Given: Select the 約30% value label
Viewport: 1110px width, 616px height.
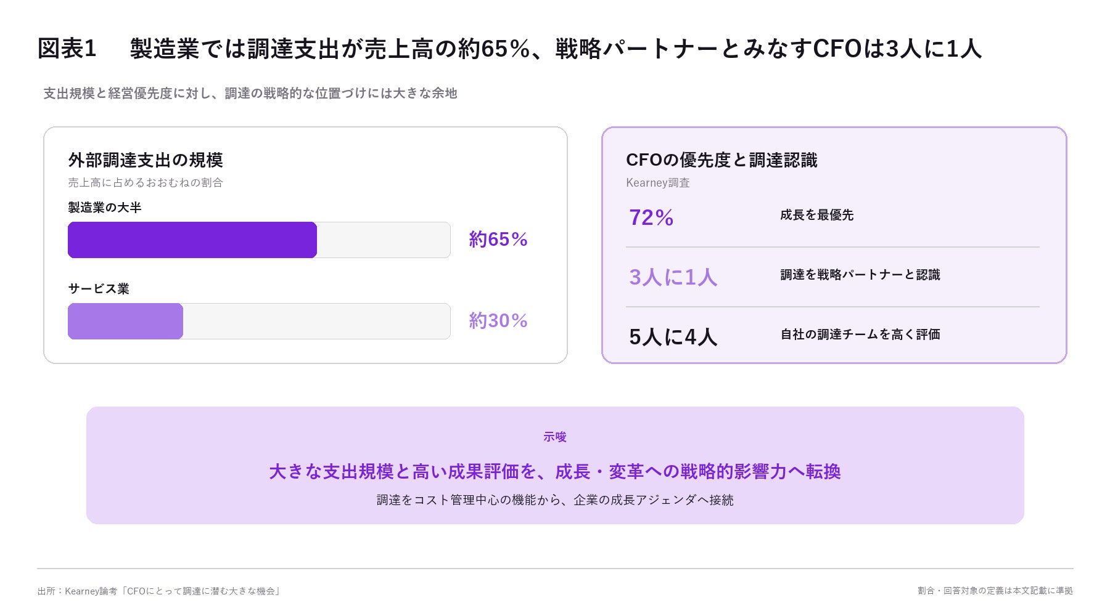Looking at the screenshot, I should [498, 320].
